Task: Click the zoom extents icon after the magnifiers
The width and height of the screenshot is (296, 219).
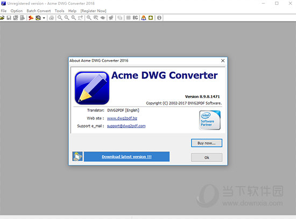Action: pyautogui.click(x=80, y=18)
